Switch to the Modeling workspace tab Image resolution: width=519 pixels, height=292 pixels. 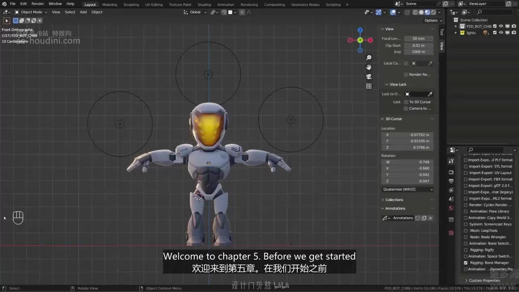click(109, 4)
